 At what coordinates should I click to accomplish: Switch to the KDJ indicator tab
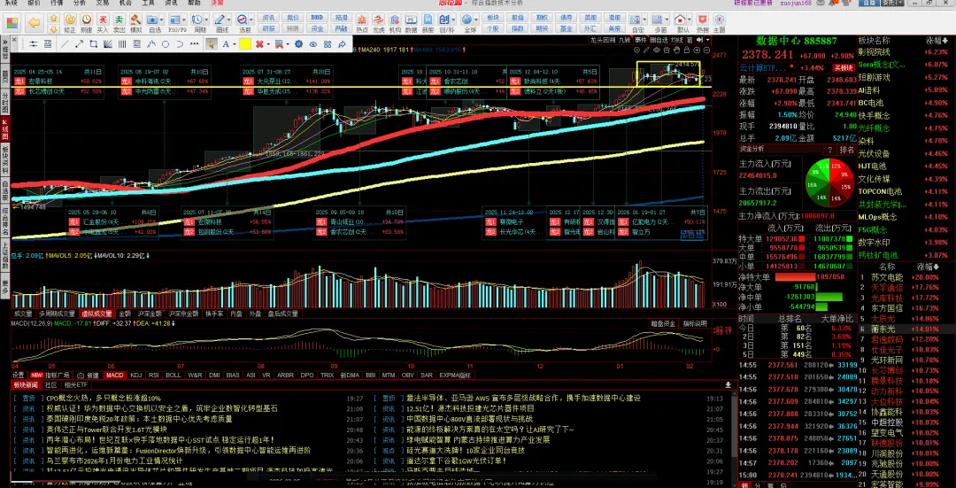[x=136, y=376]
